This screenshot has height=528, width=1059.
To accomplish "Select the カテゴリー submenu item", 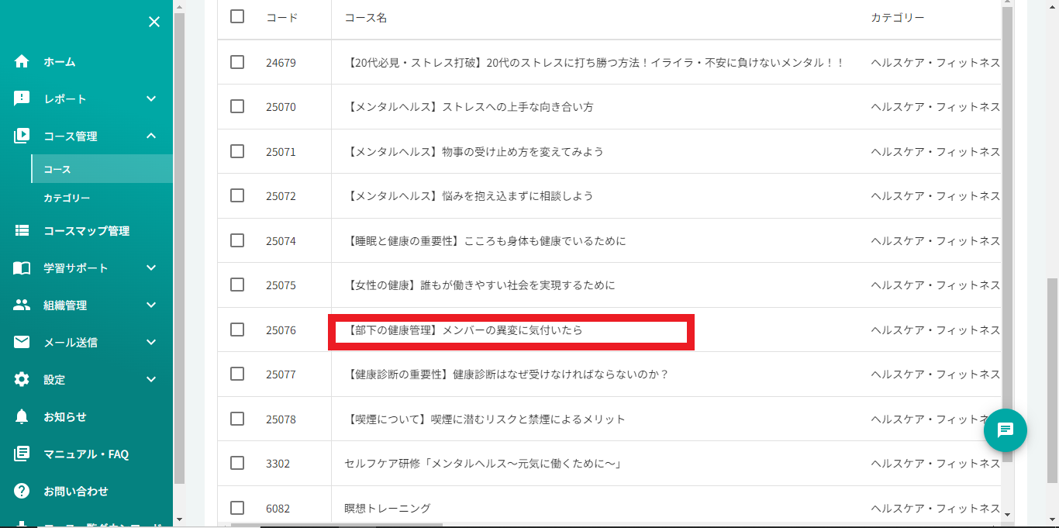I will click(x=67, y=198).
